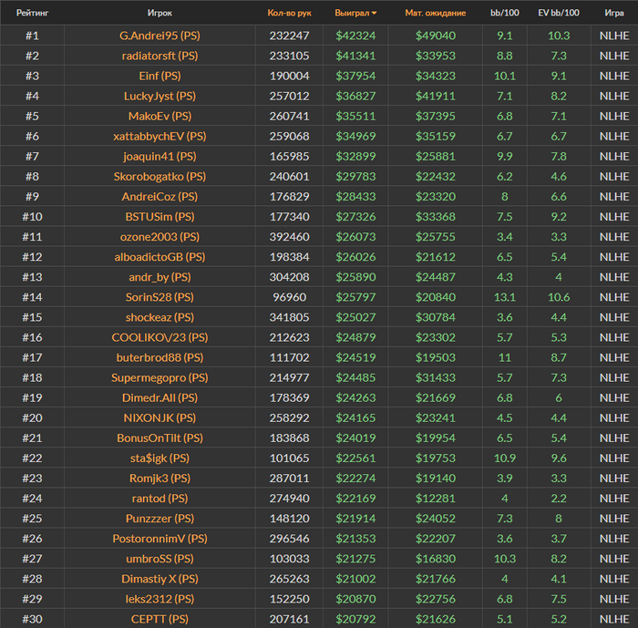The height and width of the screenshot is (628, 638).
Task: Sort by Кол-во рук column header
Action: tap(289, 13)
